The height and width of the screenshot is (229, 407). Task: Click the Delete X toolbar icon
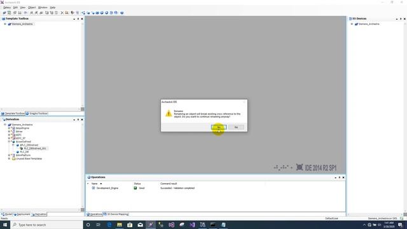[62, 13]
